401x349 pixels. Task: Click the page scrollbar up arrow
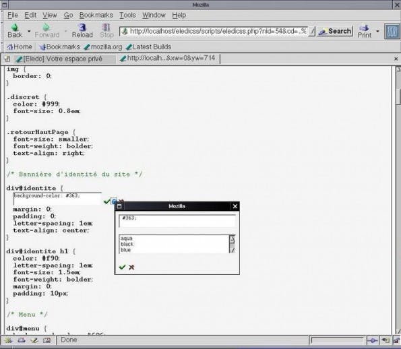(x=398, y=69)
